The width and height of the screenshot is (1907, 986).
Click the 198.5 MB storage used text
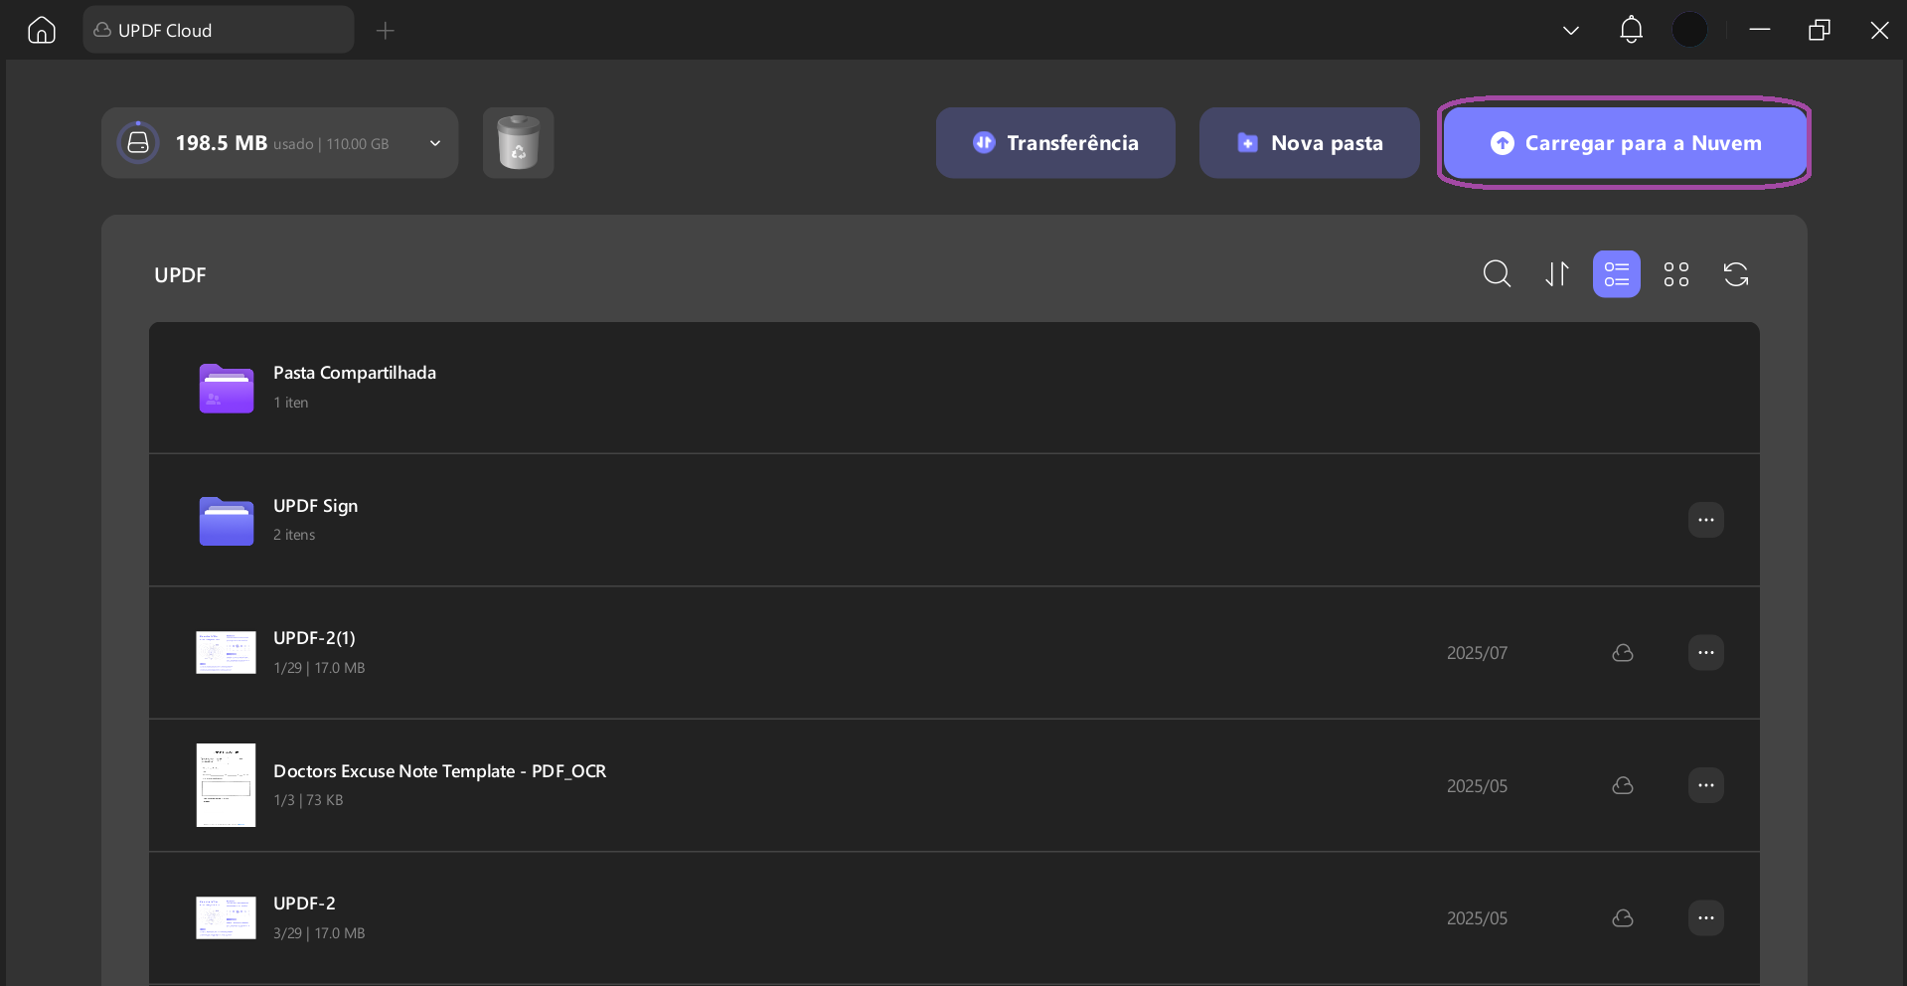point(221,143)
